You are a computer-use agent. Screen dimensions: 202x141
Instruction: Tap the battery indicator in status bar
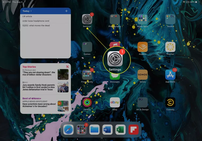click(197, 2)
